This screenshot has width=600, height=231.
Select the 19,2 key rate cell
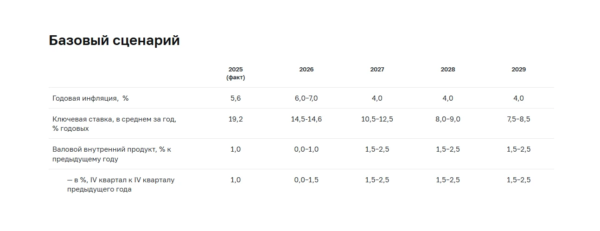click(x=236, y=119)
